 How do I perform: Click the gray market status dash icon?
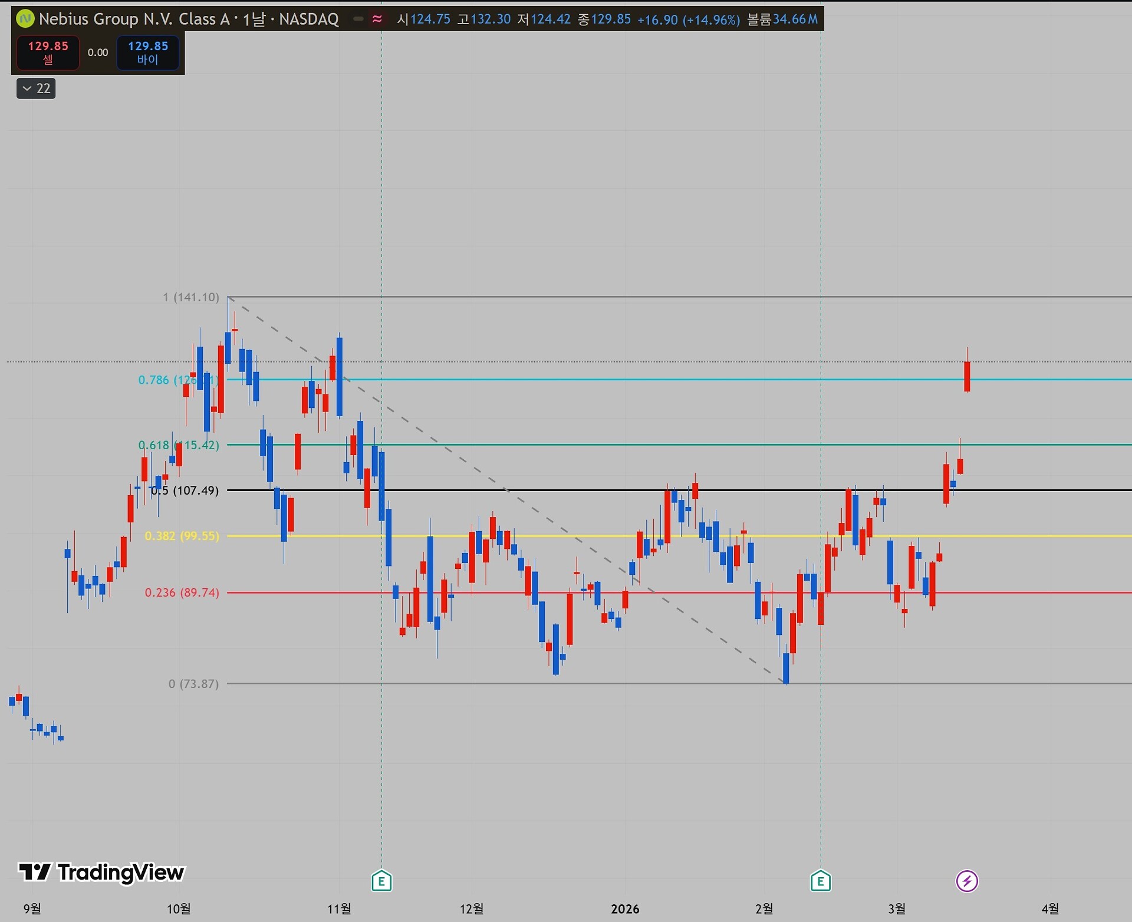click(x=358, y=19)
